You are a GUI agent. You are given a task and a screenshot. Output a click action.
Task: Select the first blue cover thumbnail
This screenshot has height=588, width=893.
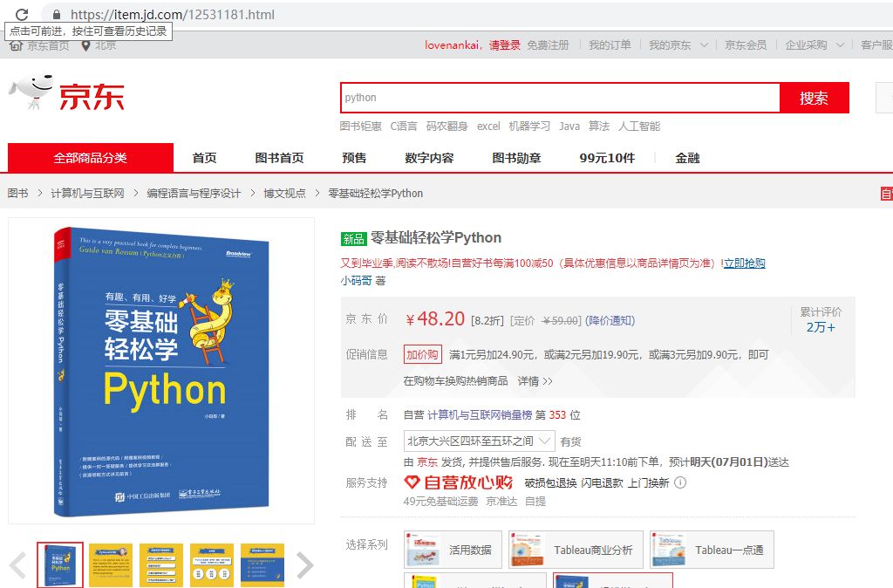[60, 564]
